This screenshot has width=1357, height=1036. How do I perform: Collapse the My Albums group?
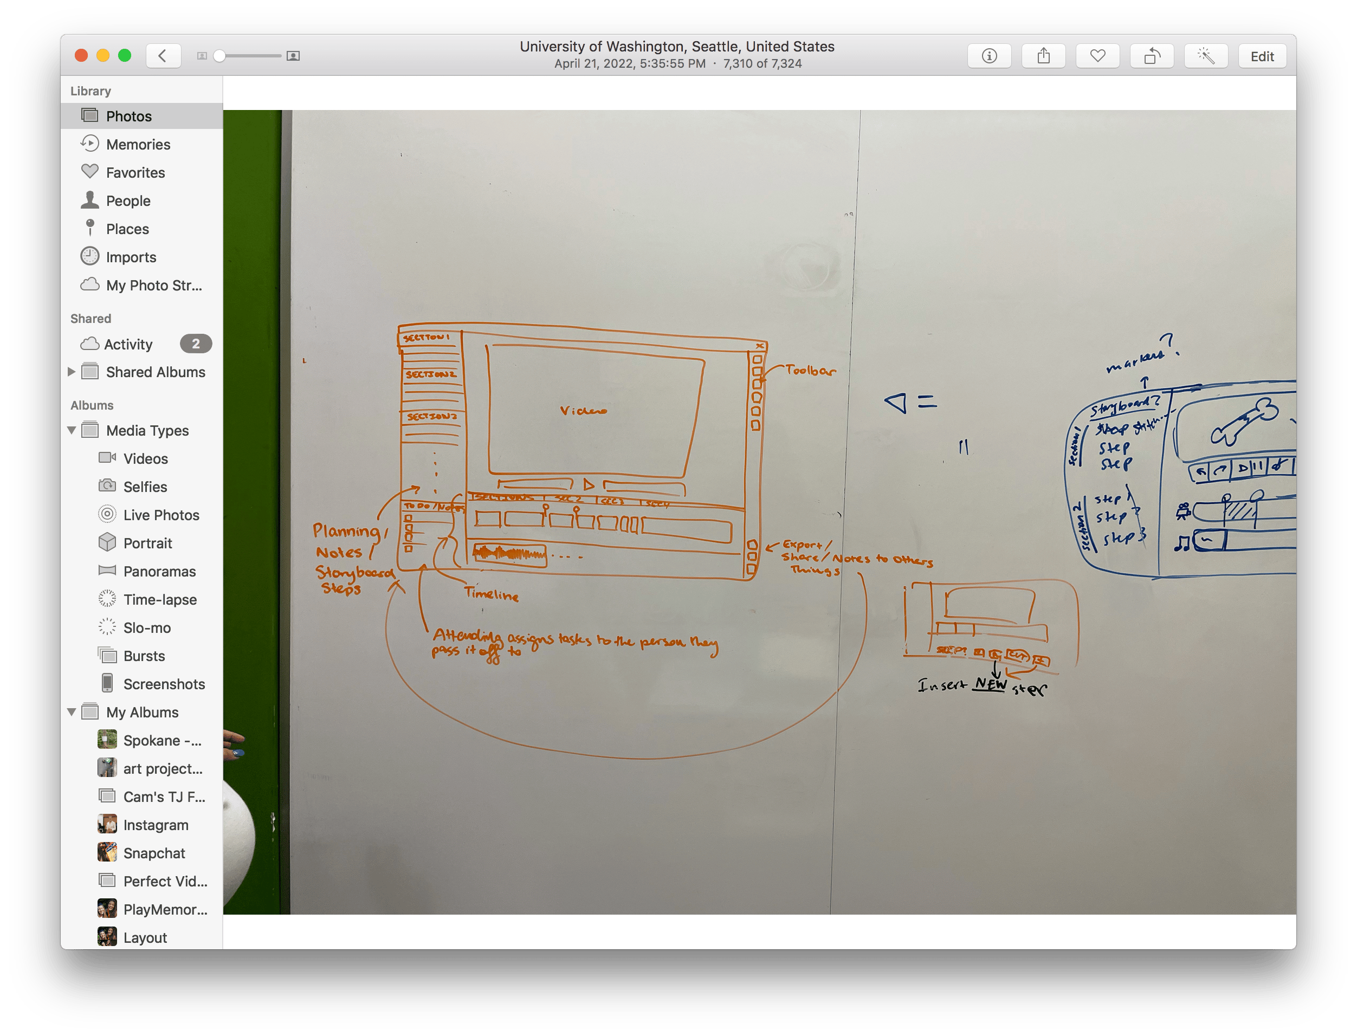72,712
